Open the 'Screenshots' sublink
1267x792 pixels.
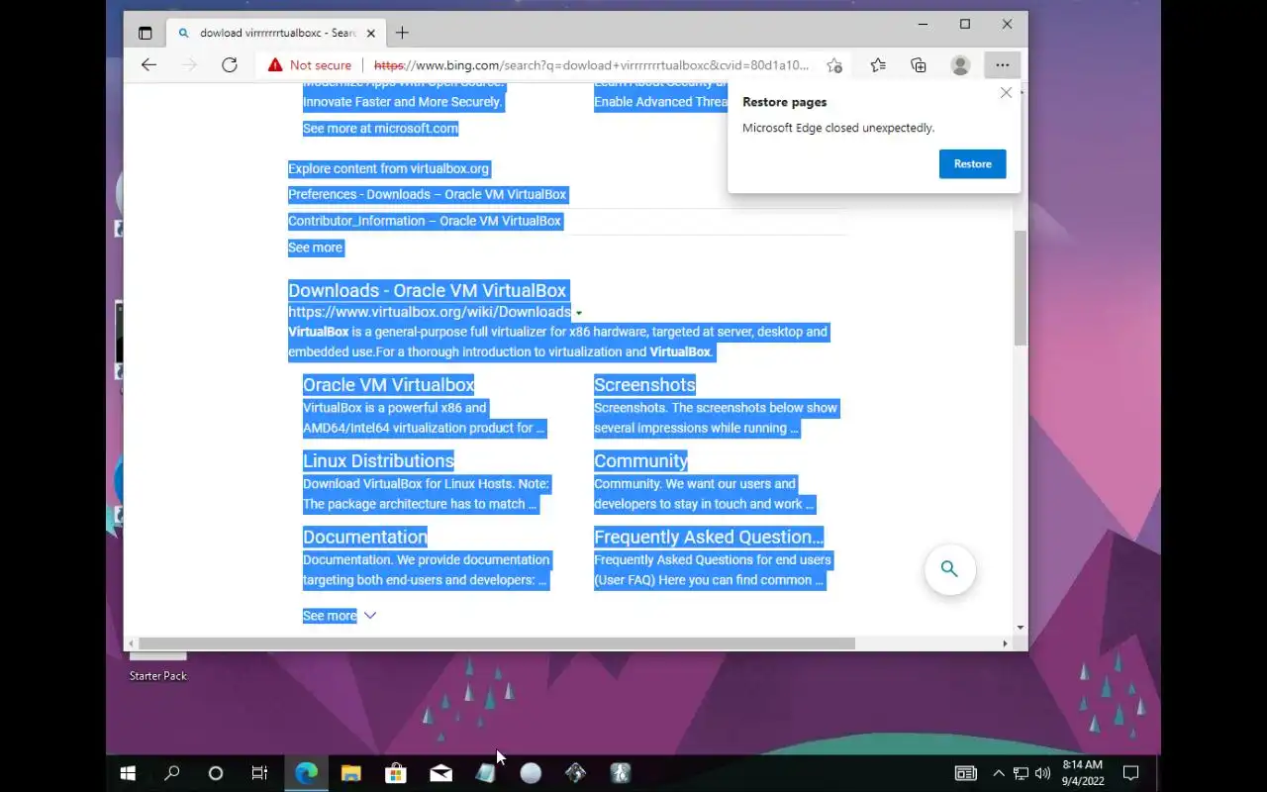(x=644, y=385)
